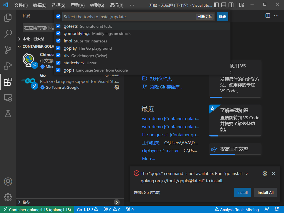This screenshot has width=284, height=213.
Task: Click the Go extension manage gear
Action: (x=117, y=87)
